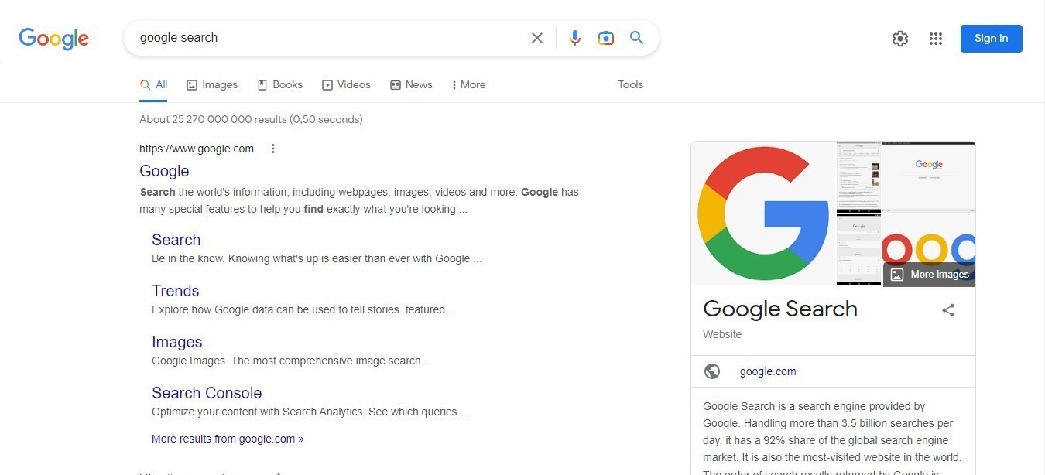Click the Google logo
Image resolution: width=1045 pixels, height=475 pixels.
coord(53,38)
